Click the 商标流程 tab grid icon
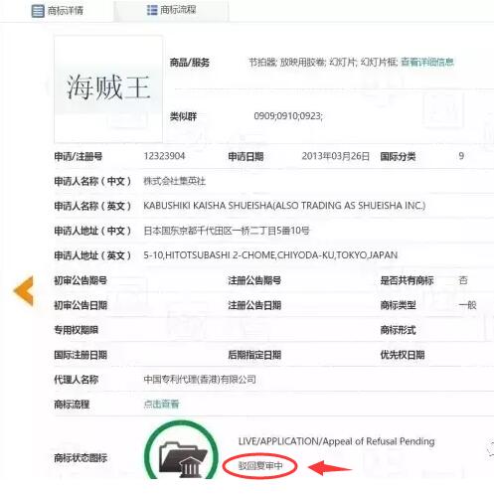The width and height of the screenshot is (494, 494). [152, 10]
